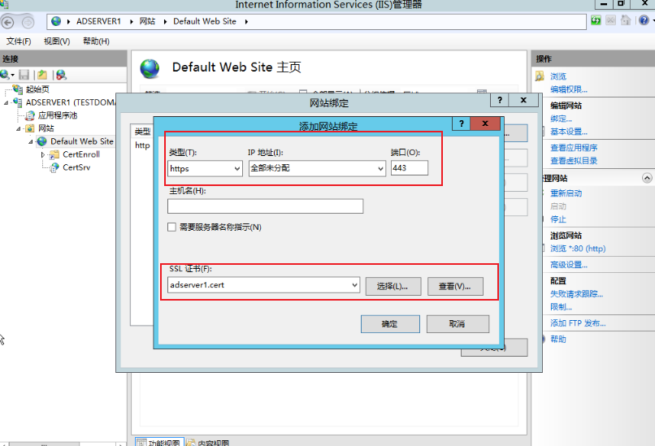Click the 主机名 text field
The width and height of the screenshot is (655, 446).
tap(265, 206)
